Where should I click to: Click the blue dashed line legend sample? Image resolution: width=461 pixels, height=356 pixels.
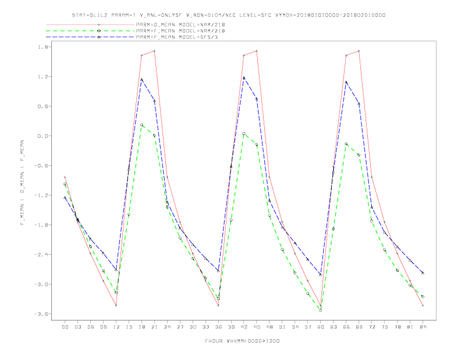(90, 37)
